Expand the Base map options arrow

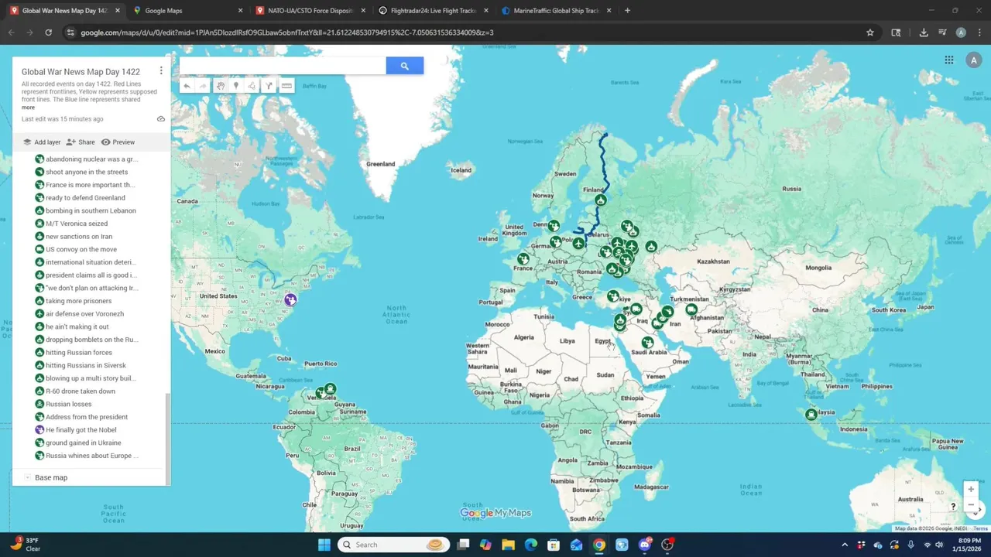[x=27, y=477]
